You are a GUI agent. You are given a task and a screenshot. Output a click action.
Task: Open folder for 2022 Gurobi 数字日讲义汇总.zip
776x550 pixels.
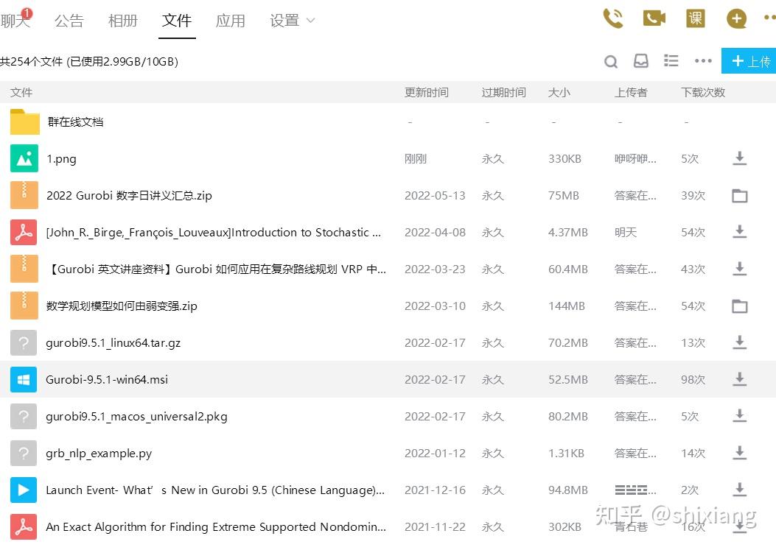coord(739,196)
